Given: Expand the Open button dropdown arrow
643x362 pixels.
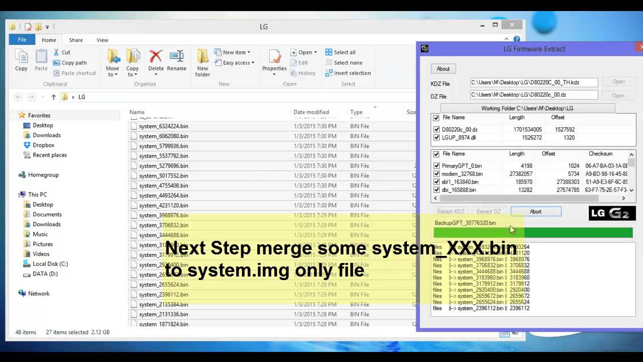Looking at the screenshot, I should pos(315,52).
